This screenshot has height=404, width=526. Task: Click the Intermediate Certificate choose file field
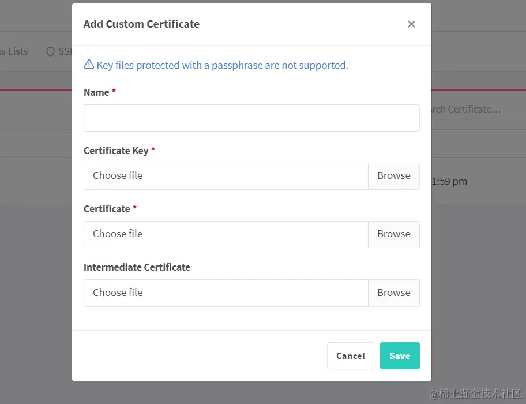pos(226,293)
